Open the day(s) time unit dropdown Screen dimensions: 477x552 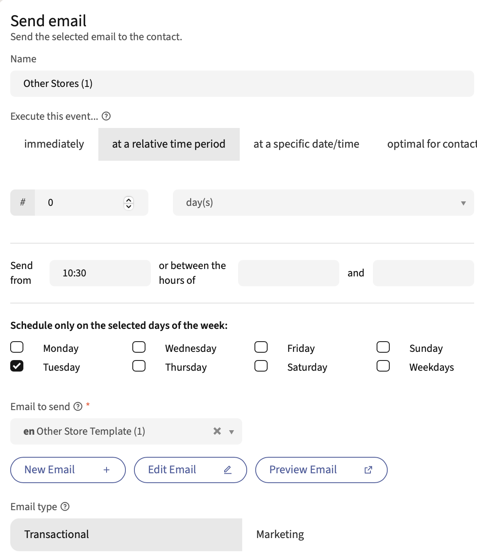click(x=323, y=203)
